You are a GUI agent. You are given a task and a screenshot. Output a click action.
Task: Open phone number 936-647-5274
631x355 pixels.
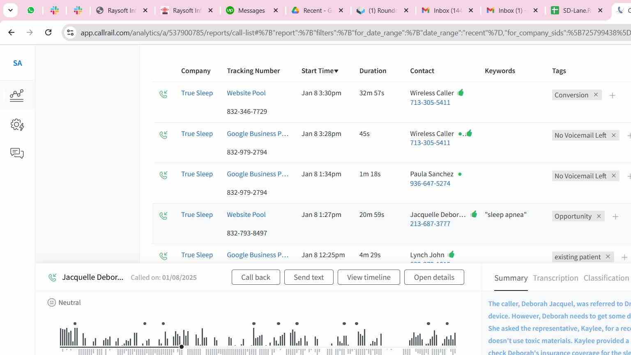coord(430,183)
